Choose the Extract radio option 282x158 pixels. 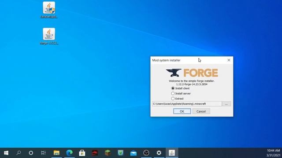(173, 98)
